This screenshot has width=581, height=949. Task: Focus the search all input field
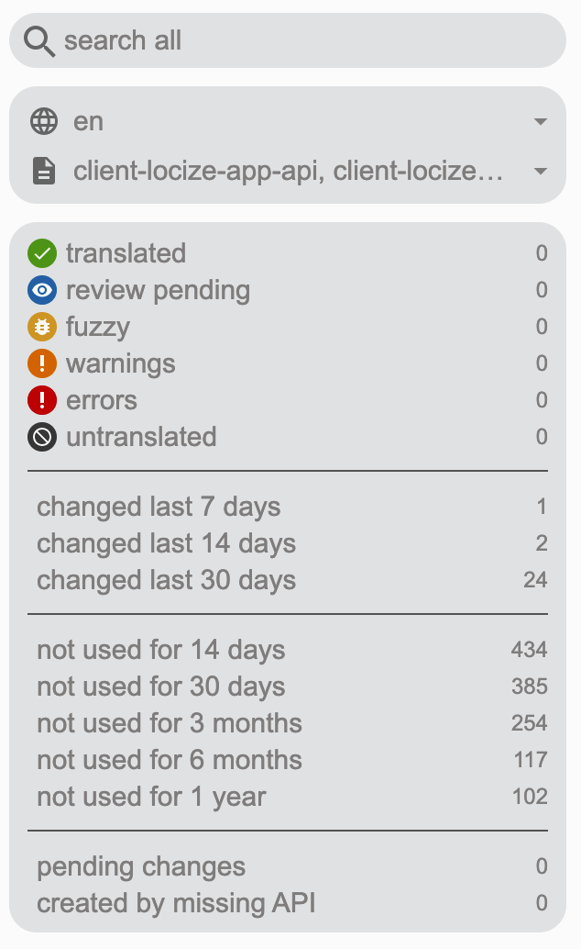[x=302, y=41]
